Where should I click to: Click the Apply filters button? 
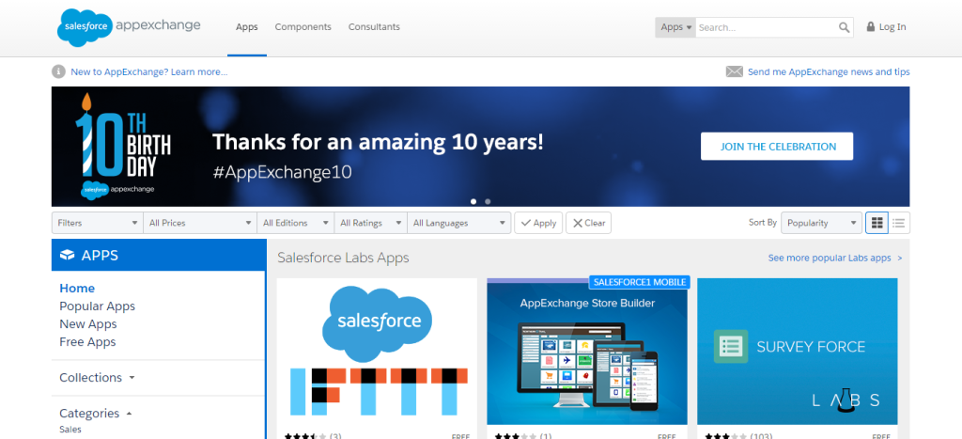pos(538,223)
